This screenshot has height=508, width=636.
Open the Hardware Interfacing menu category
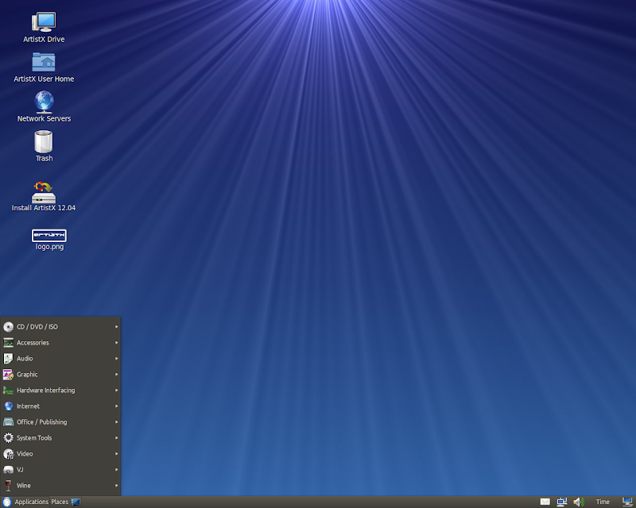pos(61,390)
